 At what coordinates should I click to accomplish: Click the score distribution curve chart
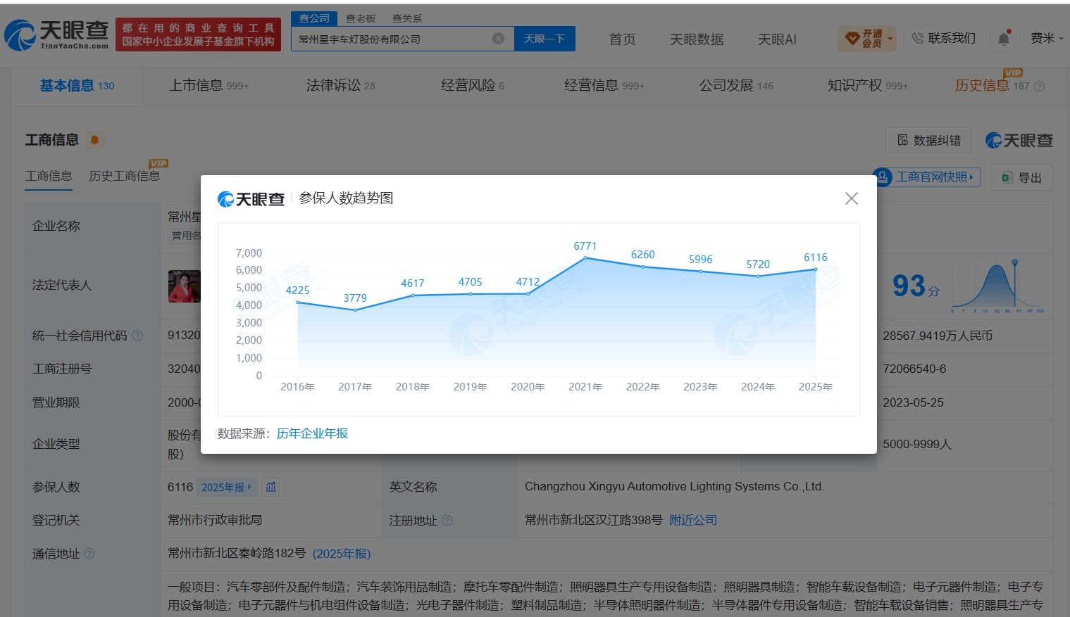tap(997, 286)
